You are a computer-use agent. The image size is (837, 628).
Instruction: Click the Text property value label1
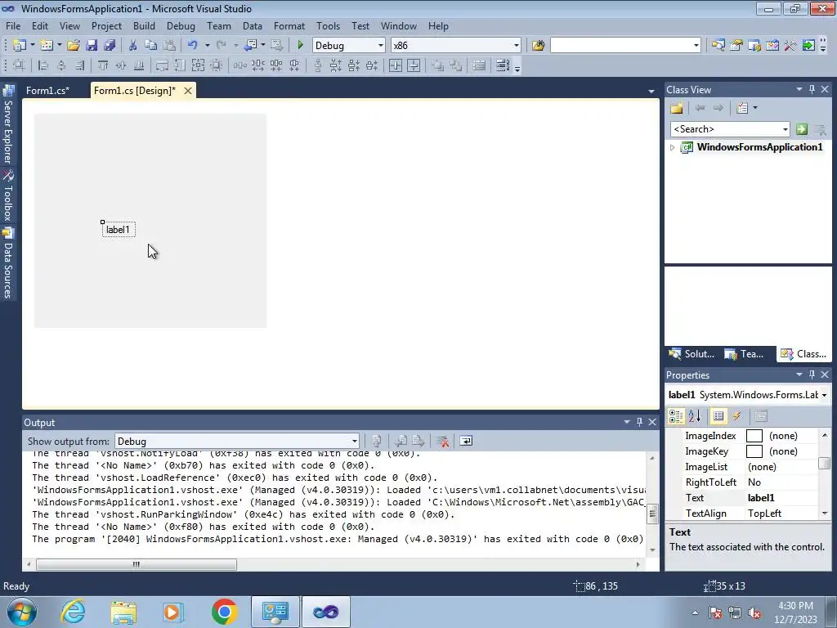pos(761,498)
